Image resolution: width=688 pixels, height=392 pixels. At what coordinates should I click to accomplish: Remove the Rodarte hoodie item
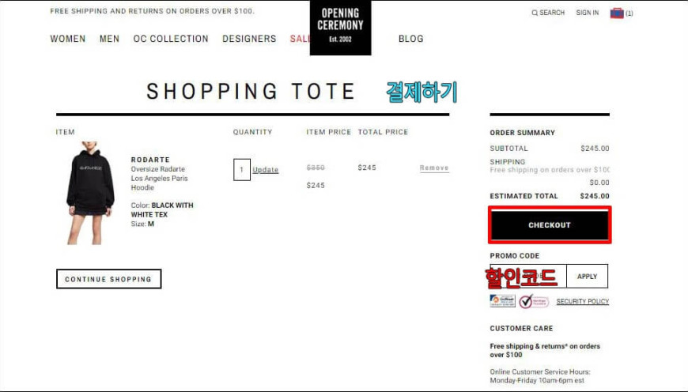[x=434, y=168]
